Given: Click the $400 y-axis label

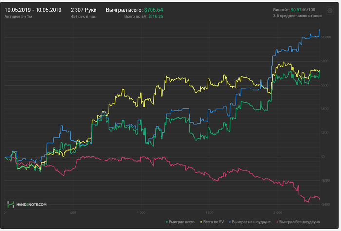Looking at the screenshot, I should [x=325, y=109].
